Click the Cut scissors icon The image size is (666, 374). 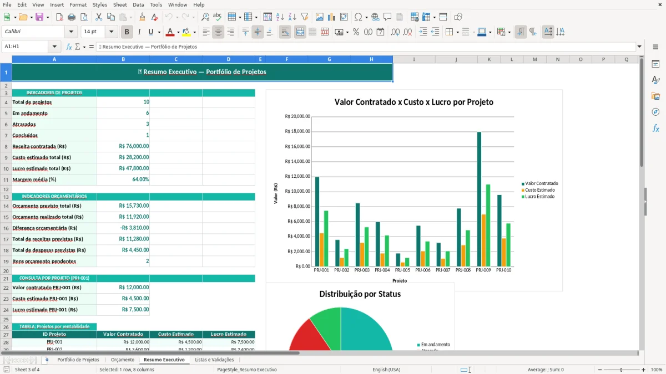click(99, 17)
